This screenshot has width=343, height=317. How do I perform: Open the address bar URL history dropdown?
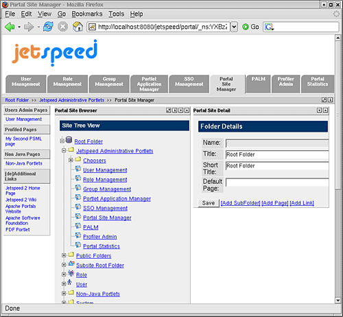234,27
